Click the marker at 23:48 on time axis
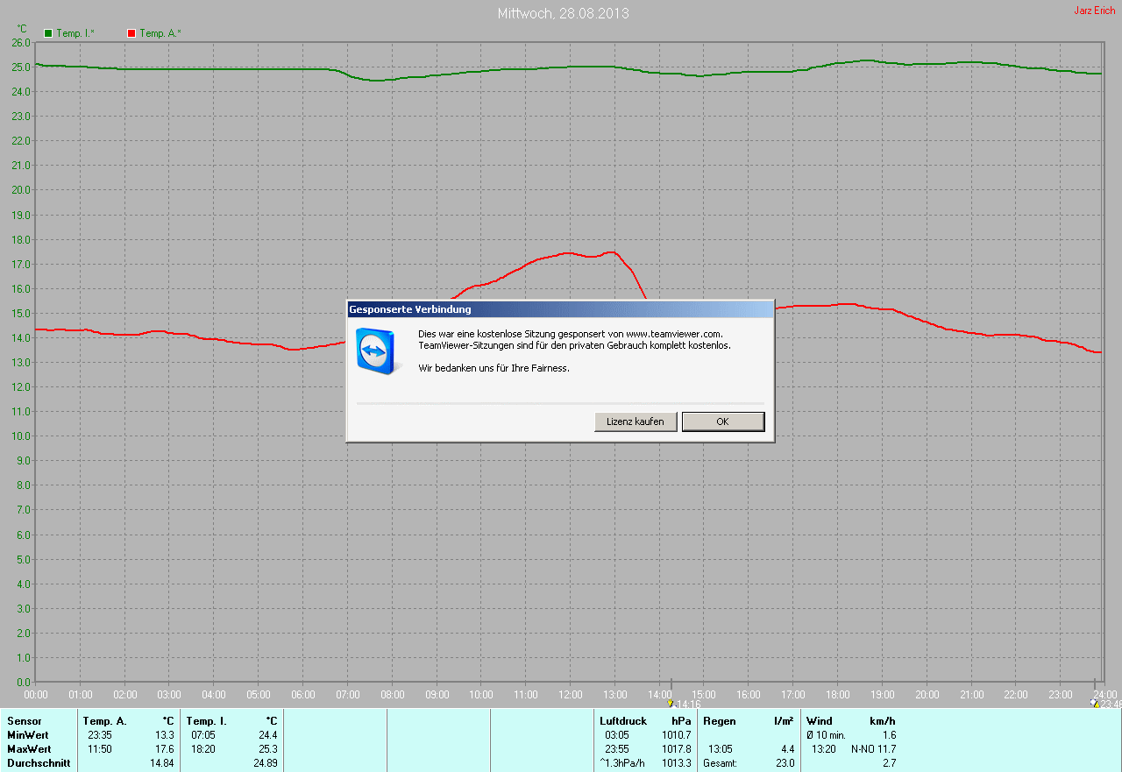This screenshot has height=772, width=1122. pos(1095,703)
